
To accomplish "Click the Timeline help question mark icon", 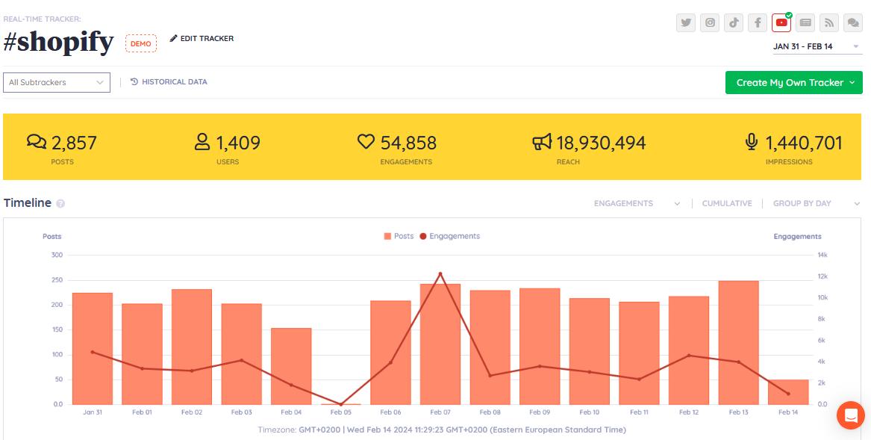I will click(60, 204).
